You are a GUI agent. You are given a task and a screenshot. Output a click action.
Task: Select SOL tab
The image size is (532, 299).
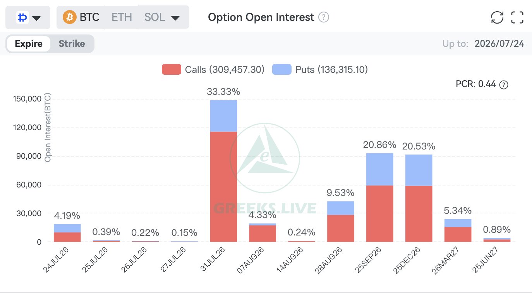(154, 17)
